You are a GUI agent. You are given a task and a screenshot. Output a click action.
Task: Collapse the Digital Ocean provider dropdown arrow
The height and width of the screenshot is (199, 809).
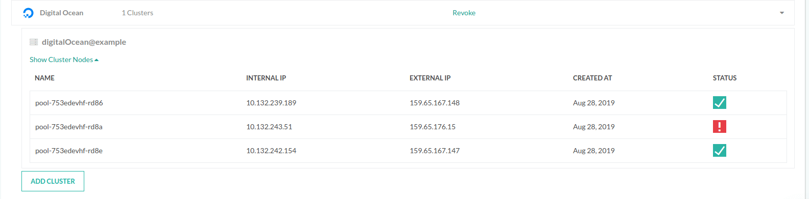pos(781,13)
